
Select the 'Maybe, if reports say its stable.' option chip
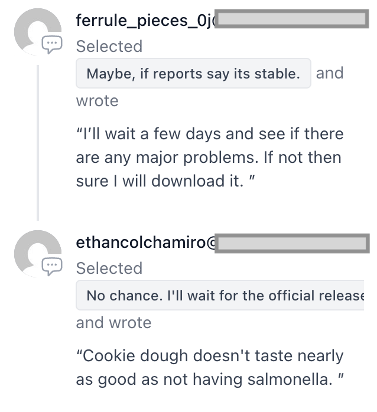pos(193,73)
